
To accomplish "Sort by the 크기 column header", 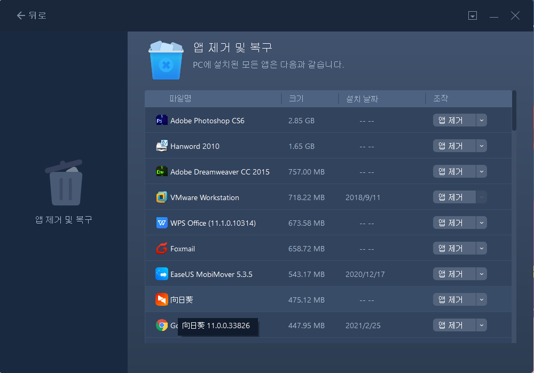I will pyautogui.click(x=296, y=99).
